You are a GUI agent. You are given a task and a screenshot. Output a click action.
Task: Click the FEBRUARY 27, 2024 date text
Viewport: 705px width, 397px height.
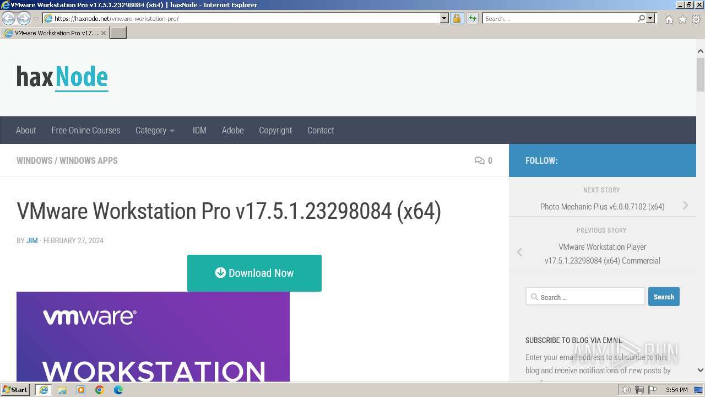[x=73, y=240]
